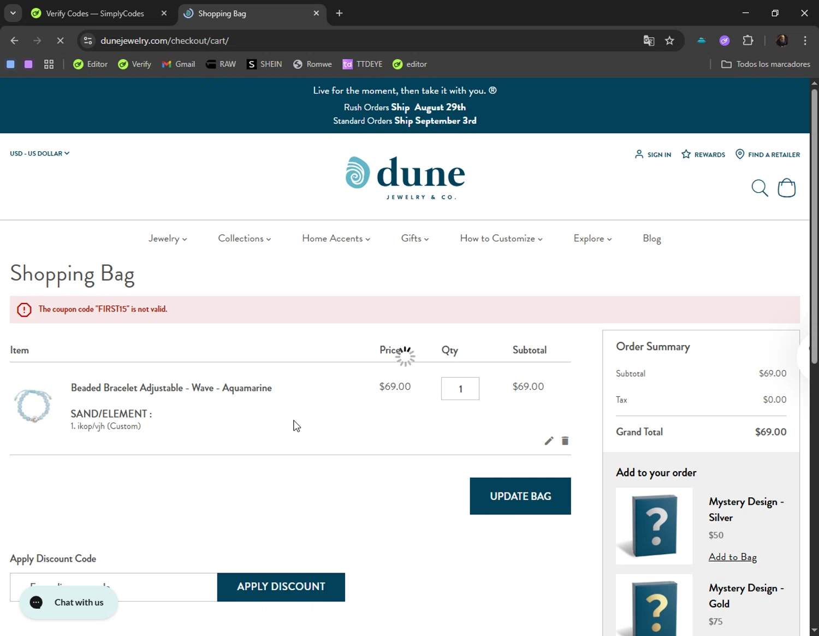Click the address bar URL
The height and width of the screenshot is (636, 819).
point(164,40)
